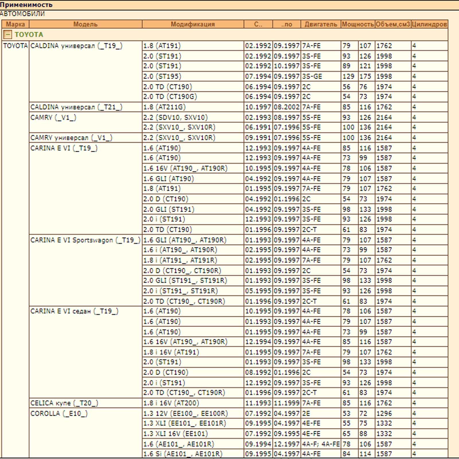
Task: Click the Цилиндров column header
Action: 429,24
